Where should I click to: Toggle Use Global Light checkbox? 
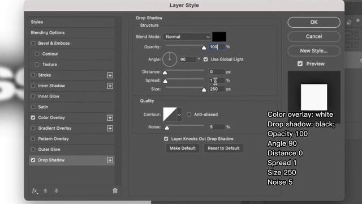[x=206, y=59]
